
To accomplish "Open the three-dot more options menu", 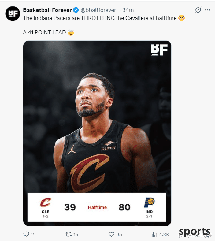I will (207, 10).
